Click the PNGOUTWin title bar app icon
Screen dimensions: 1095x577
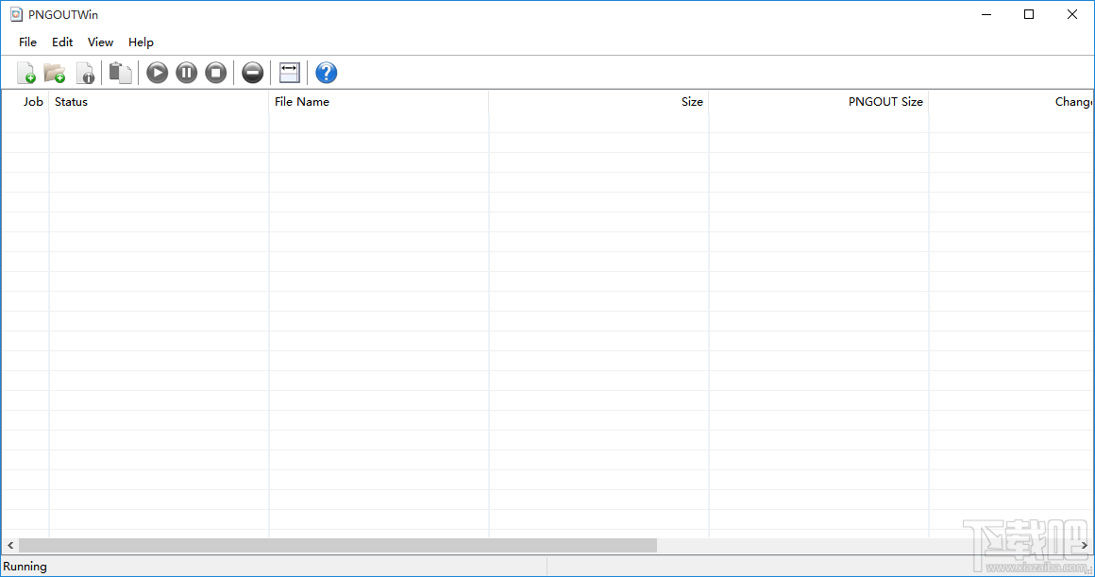pos(16,15)
